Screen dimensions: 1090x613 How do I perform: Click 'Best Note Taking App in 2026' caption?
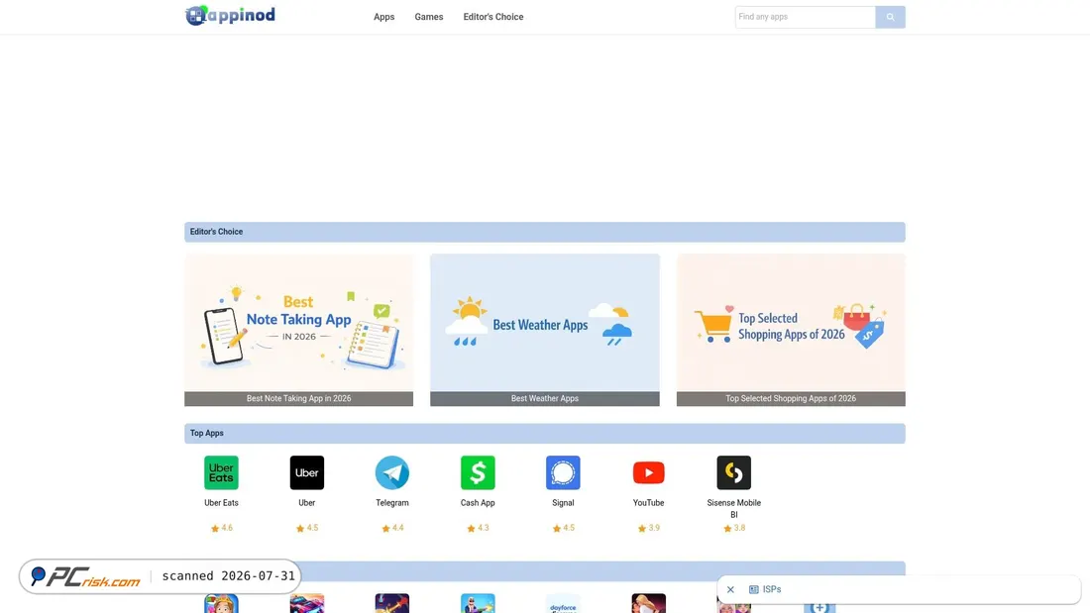click(x=299, y=398)
